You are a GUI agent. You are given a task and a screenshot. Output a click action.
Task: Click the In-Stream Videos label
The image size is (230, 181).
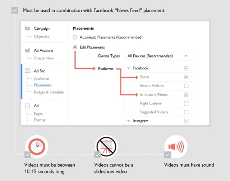click(154, 94)
